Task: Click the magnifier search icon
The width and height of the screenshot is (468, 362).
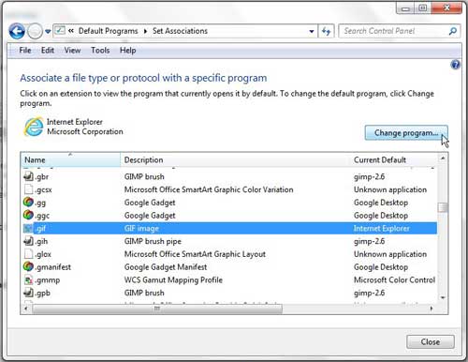Action: 453,31
